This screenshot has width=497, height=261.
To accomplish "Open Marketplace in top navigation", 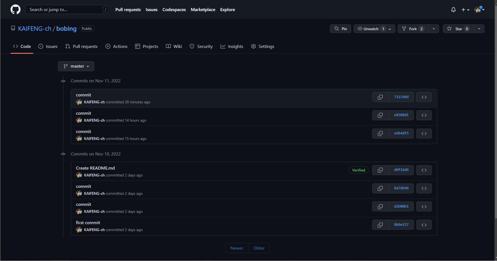I will tap(203, 9).
